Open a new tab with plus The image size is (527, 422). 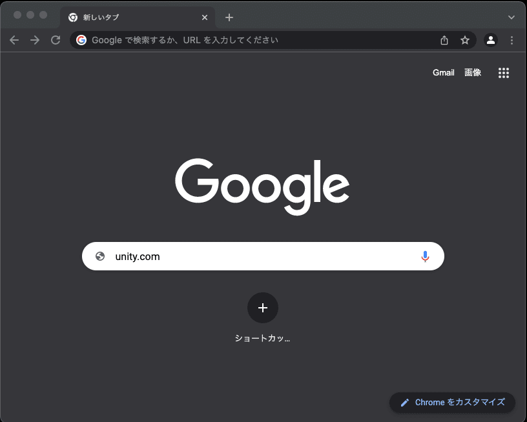229,17
